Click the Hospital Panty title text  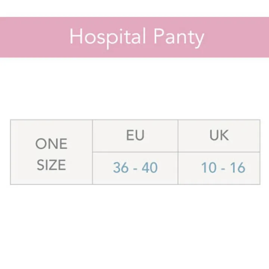coord(136,37)
